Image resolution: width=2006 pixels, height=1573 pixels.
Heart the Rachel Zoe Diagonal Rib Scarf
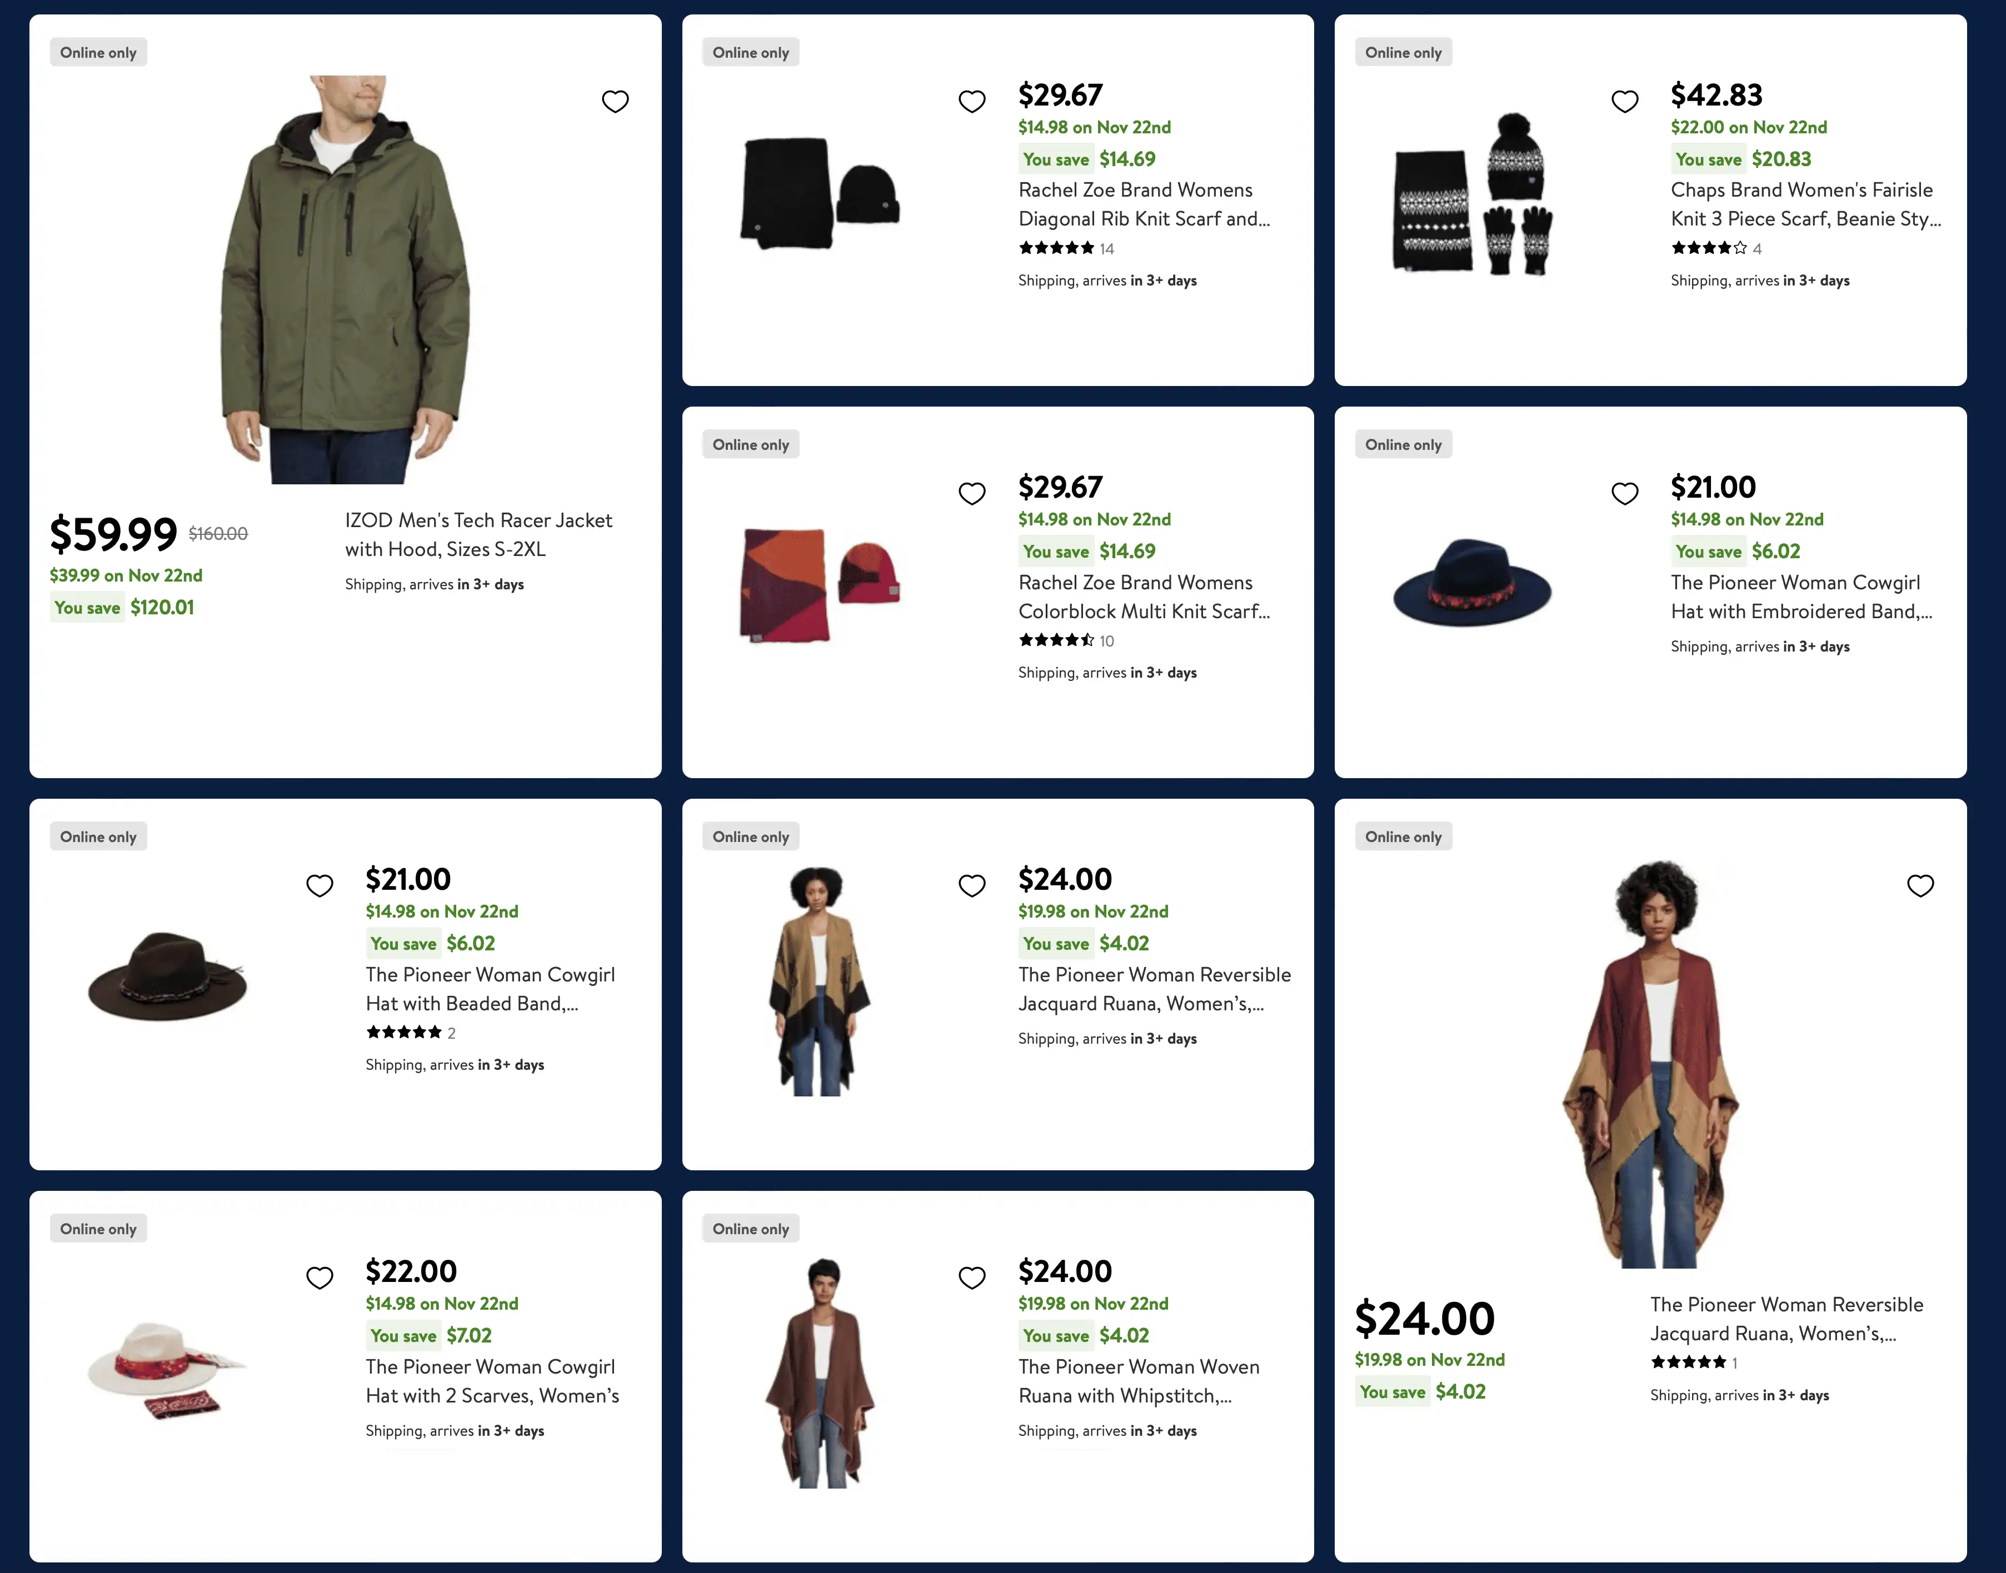tap(971, 101)
